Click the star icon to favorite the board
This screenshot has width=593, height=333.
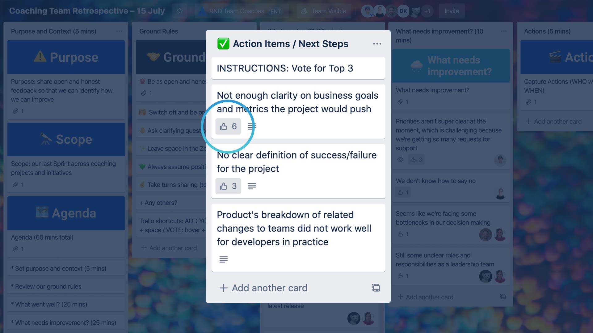point(179,11)
